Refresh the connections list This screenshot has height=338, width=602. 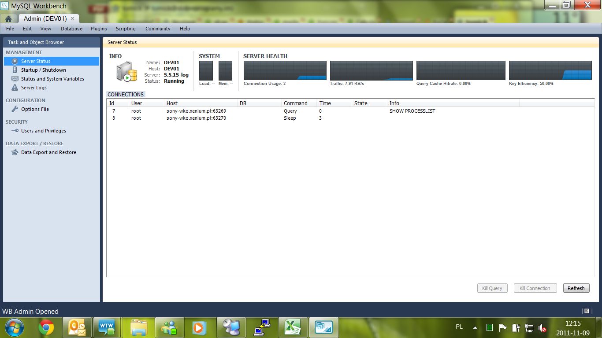576,288
